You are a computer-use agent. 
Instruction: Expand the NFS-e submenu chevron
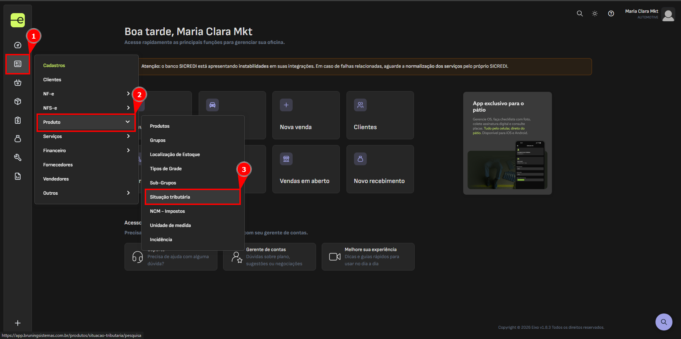pos(128,108)
